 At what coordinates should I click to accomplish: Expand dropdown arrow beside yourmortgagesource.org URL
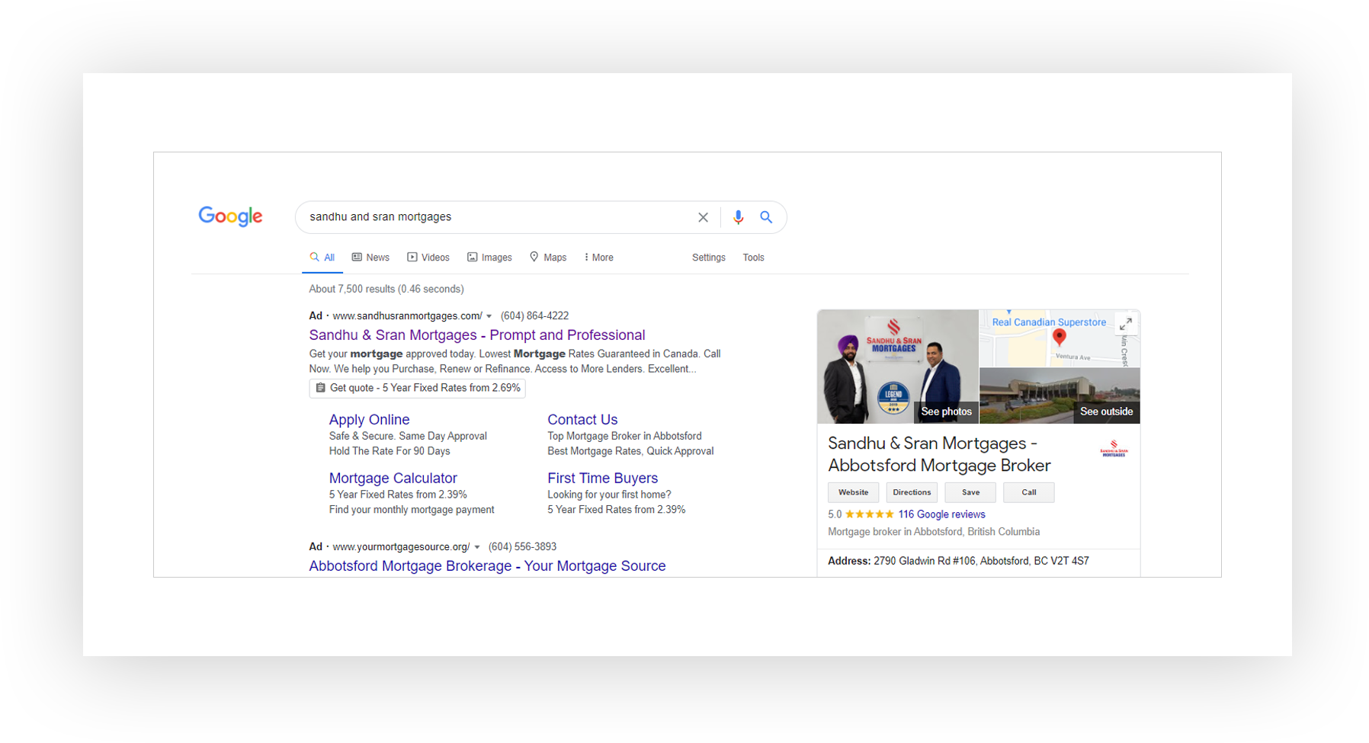point(476,547)
